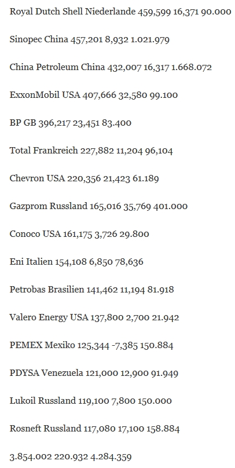The width and height of the screenshot is (235, 468).
Task: Select the PEMEX Mexiko line
Action: 91,345
